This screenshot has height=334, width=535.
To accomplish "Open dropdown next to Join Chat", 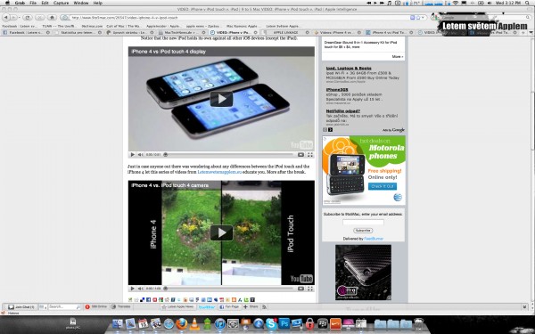I will [43, 307].
